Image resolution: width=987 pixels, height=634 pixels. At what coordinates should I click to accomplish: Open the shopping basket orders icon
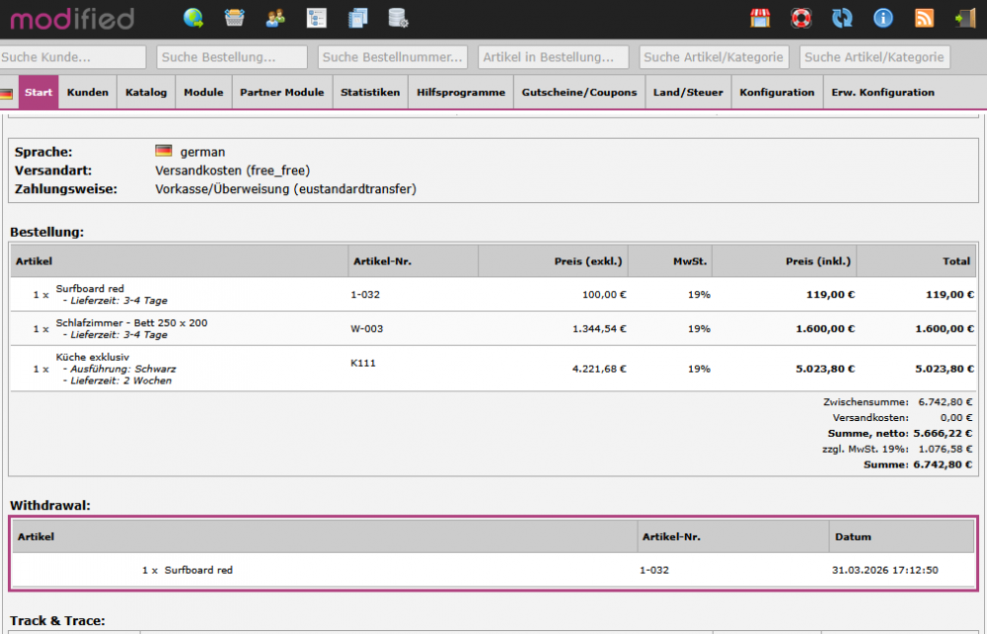[234, 17]
